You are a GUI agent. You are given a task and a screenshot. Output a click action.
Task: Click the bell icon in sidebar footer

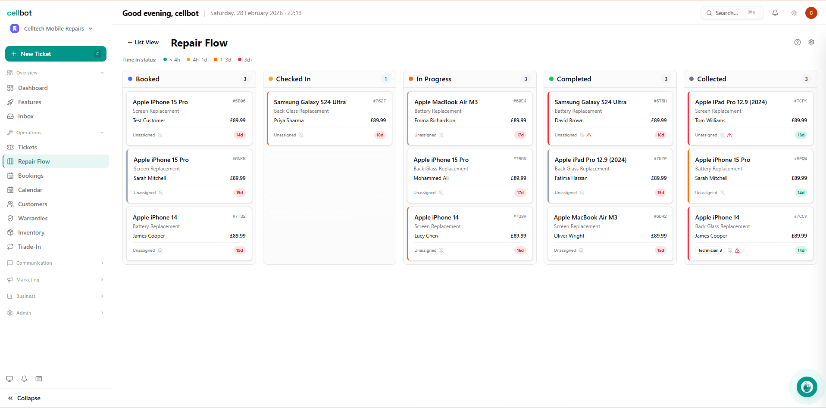(24, 379)
